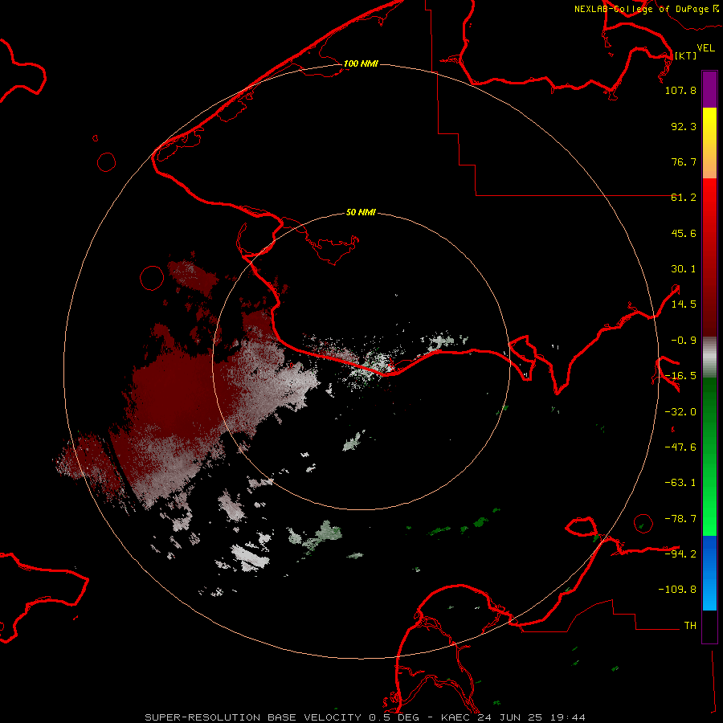
Task: Click the 100 NMI range ring label
Action: (x=361, y=63)
